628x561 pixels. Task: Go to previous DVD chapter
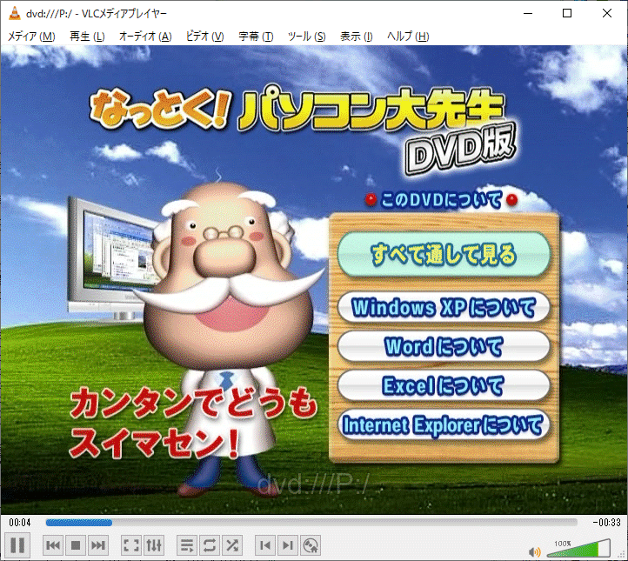click(265, 545)
